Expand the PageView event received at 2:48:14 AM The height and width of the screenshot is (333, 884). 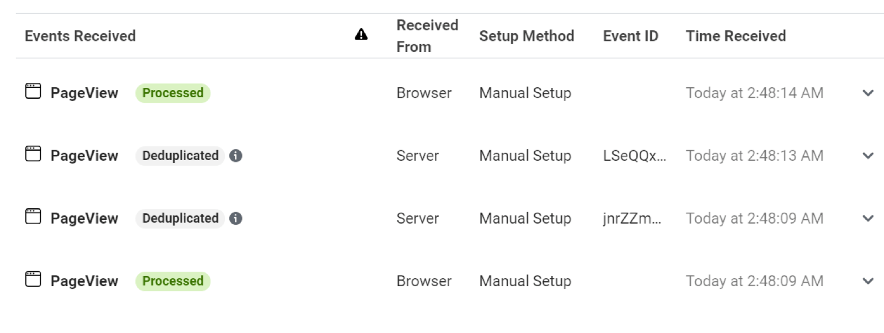pos(868,93)
